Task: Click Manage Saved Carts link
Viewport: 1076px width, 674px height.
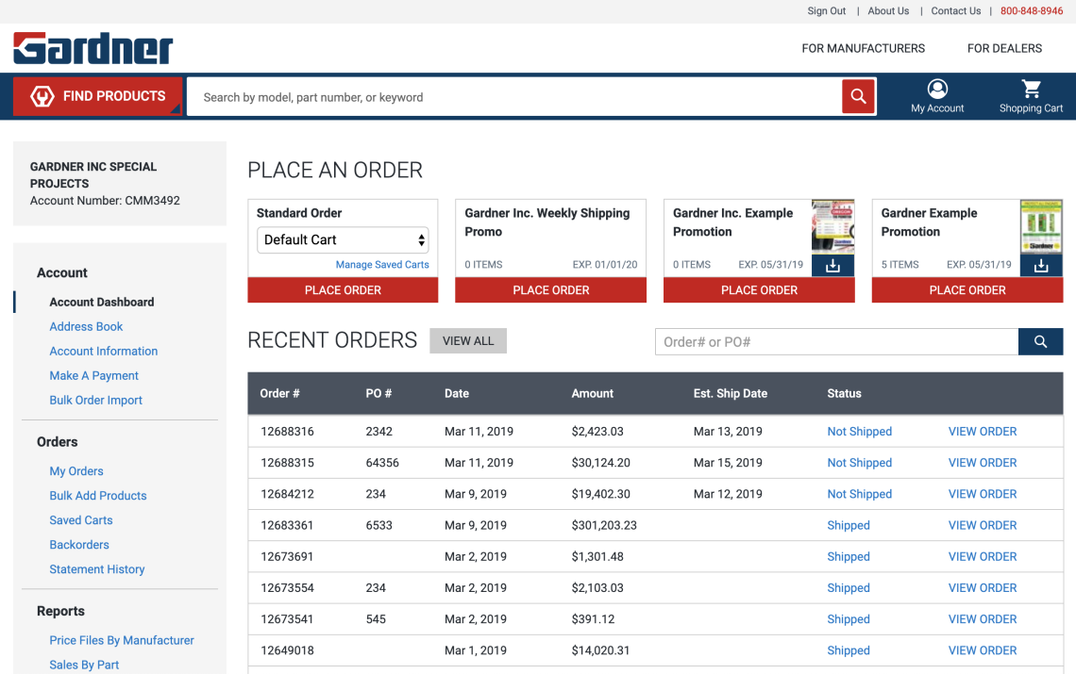Action: click(x=382, y=265)
